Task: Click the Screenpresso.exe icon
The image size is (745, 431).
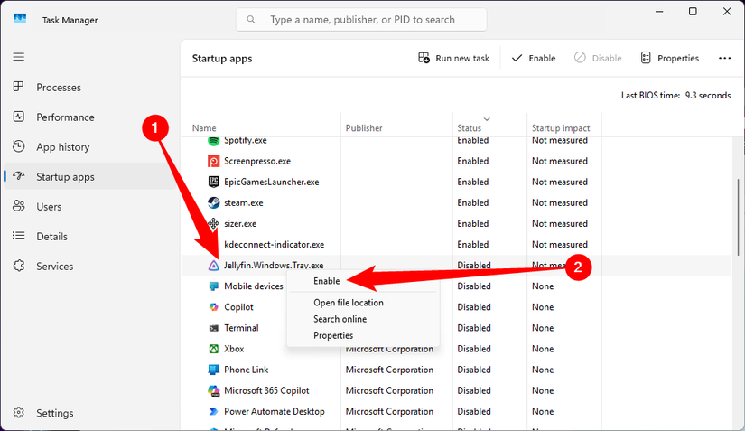Action: 213,162
